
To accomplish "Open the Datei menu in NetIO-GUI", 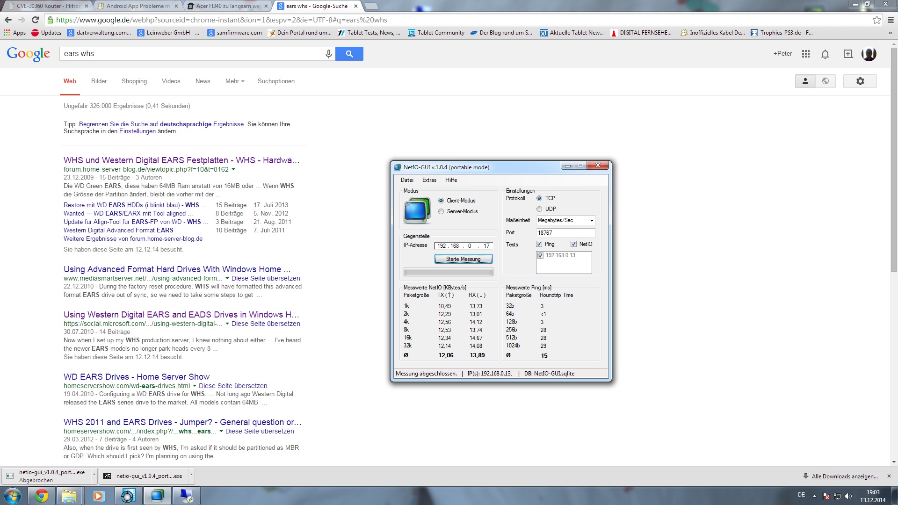I will click(407, 180).
